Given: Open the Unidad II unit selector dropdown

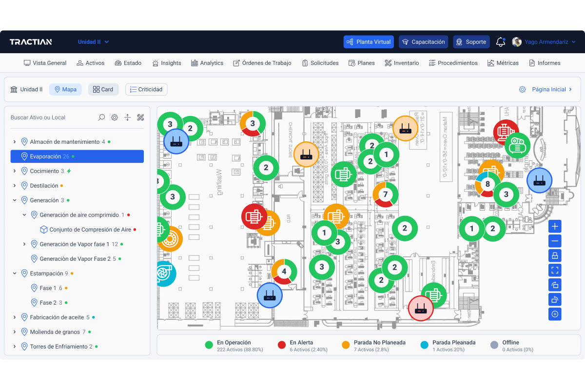Looking at the screenshot, I should click(x=93, y=41).
